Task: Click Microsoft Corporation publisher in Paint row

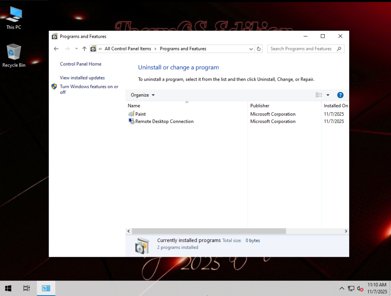Action: click(x=273, y=114)
